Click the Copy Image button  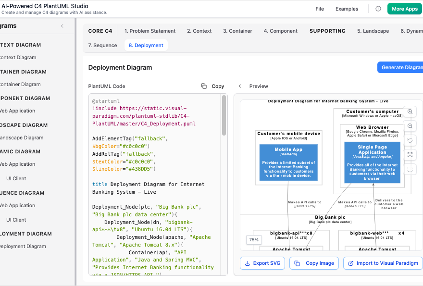point(314,263)
